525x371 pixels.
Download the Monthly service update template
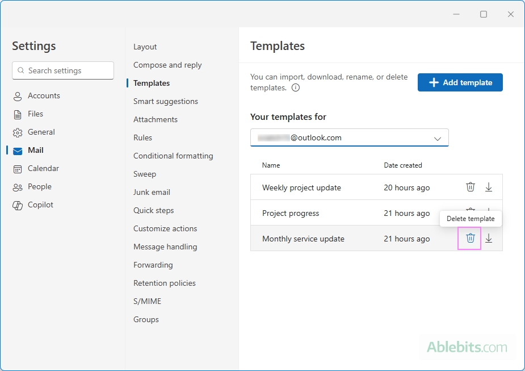(489, 238)
